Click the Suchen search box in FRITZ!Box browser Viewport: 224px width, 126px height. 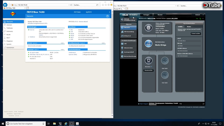[85, 5]
